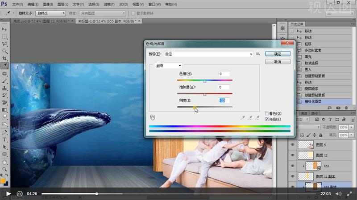Select the Hand tool
The width and height of the screenshot is (357, 200).
pos(4,162)
